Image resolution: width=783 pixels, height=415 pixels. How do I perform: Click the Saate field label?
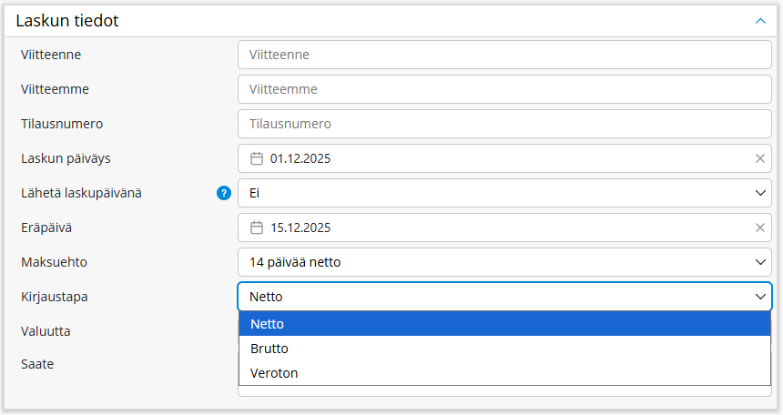pyautogui.click(x=37, y=363)
